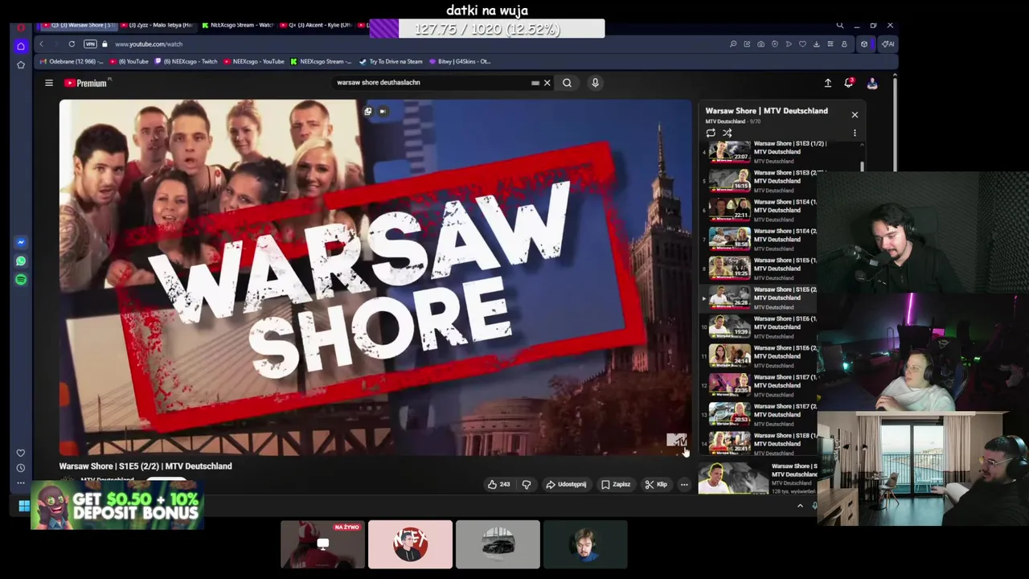Viewport: 1029px width, 579px height.
Task: Search tabs with Opera magnifier icon
Action: click(x=839, y=26)
